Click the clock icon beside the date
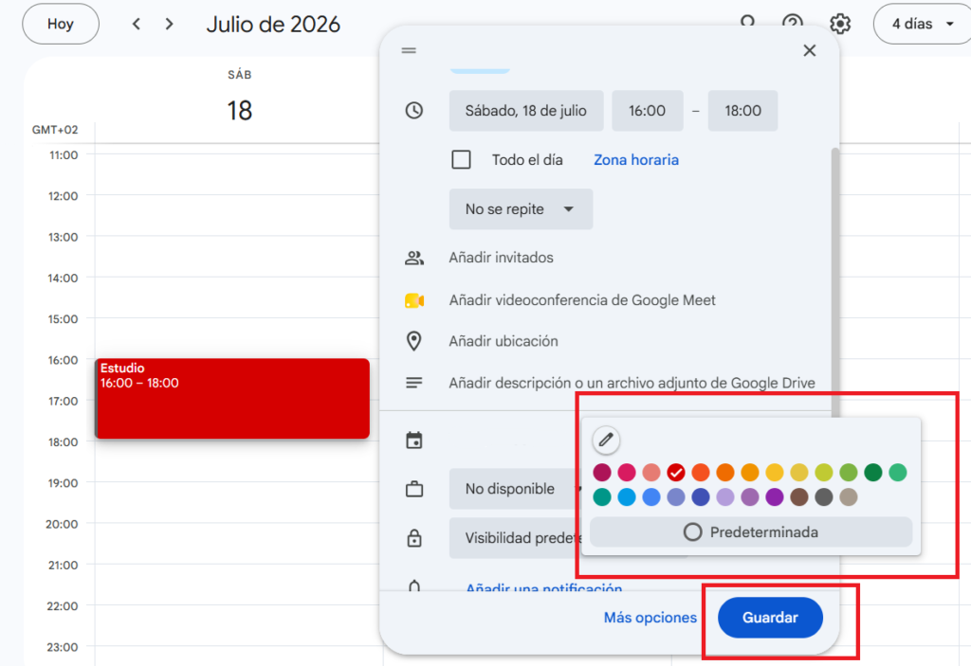This screenshot has width=971, height=666. point(414,111)
